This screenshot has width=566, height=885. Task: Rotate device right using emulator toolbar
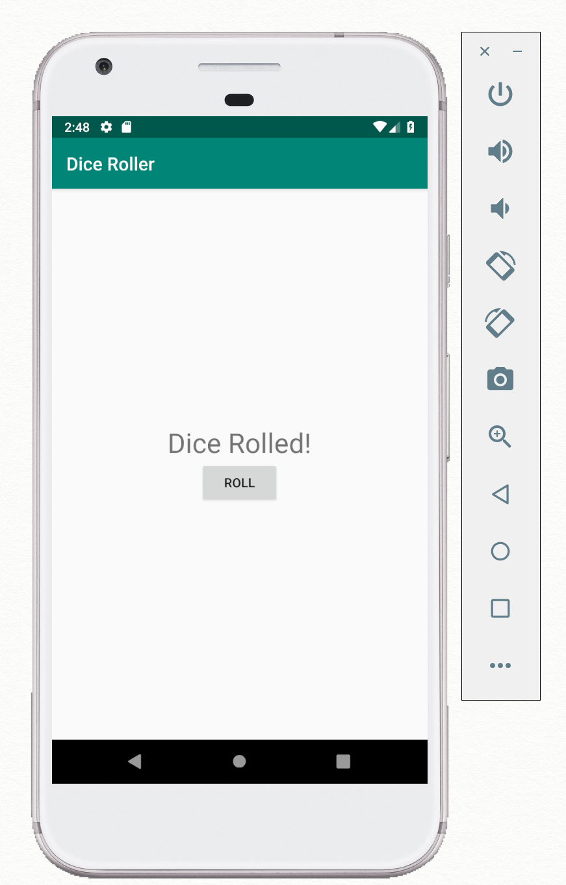(x=500, y=322)
